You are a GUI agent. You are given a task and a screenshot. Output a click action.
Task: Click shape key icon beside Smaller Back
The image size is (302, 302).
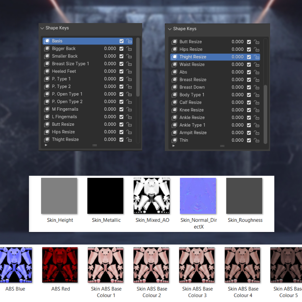click(47, 56)
